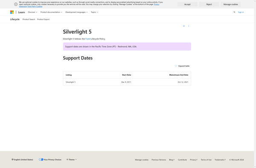Click the Listing column header
This screenshot has width=256, height=168.
click(x=69, y=75)
